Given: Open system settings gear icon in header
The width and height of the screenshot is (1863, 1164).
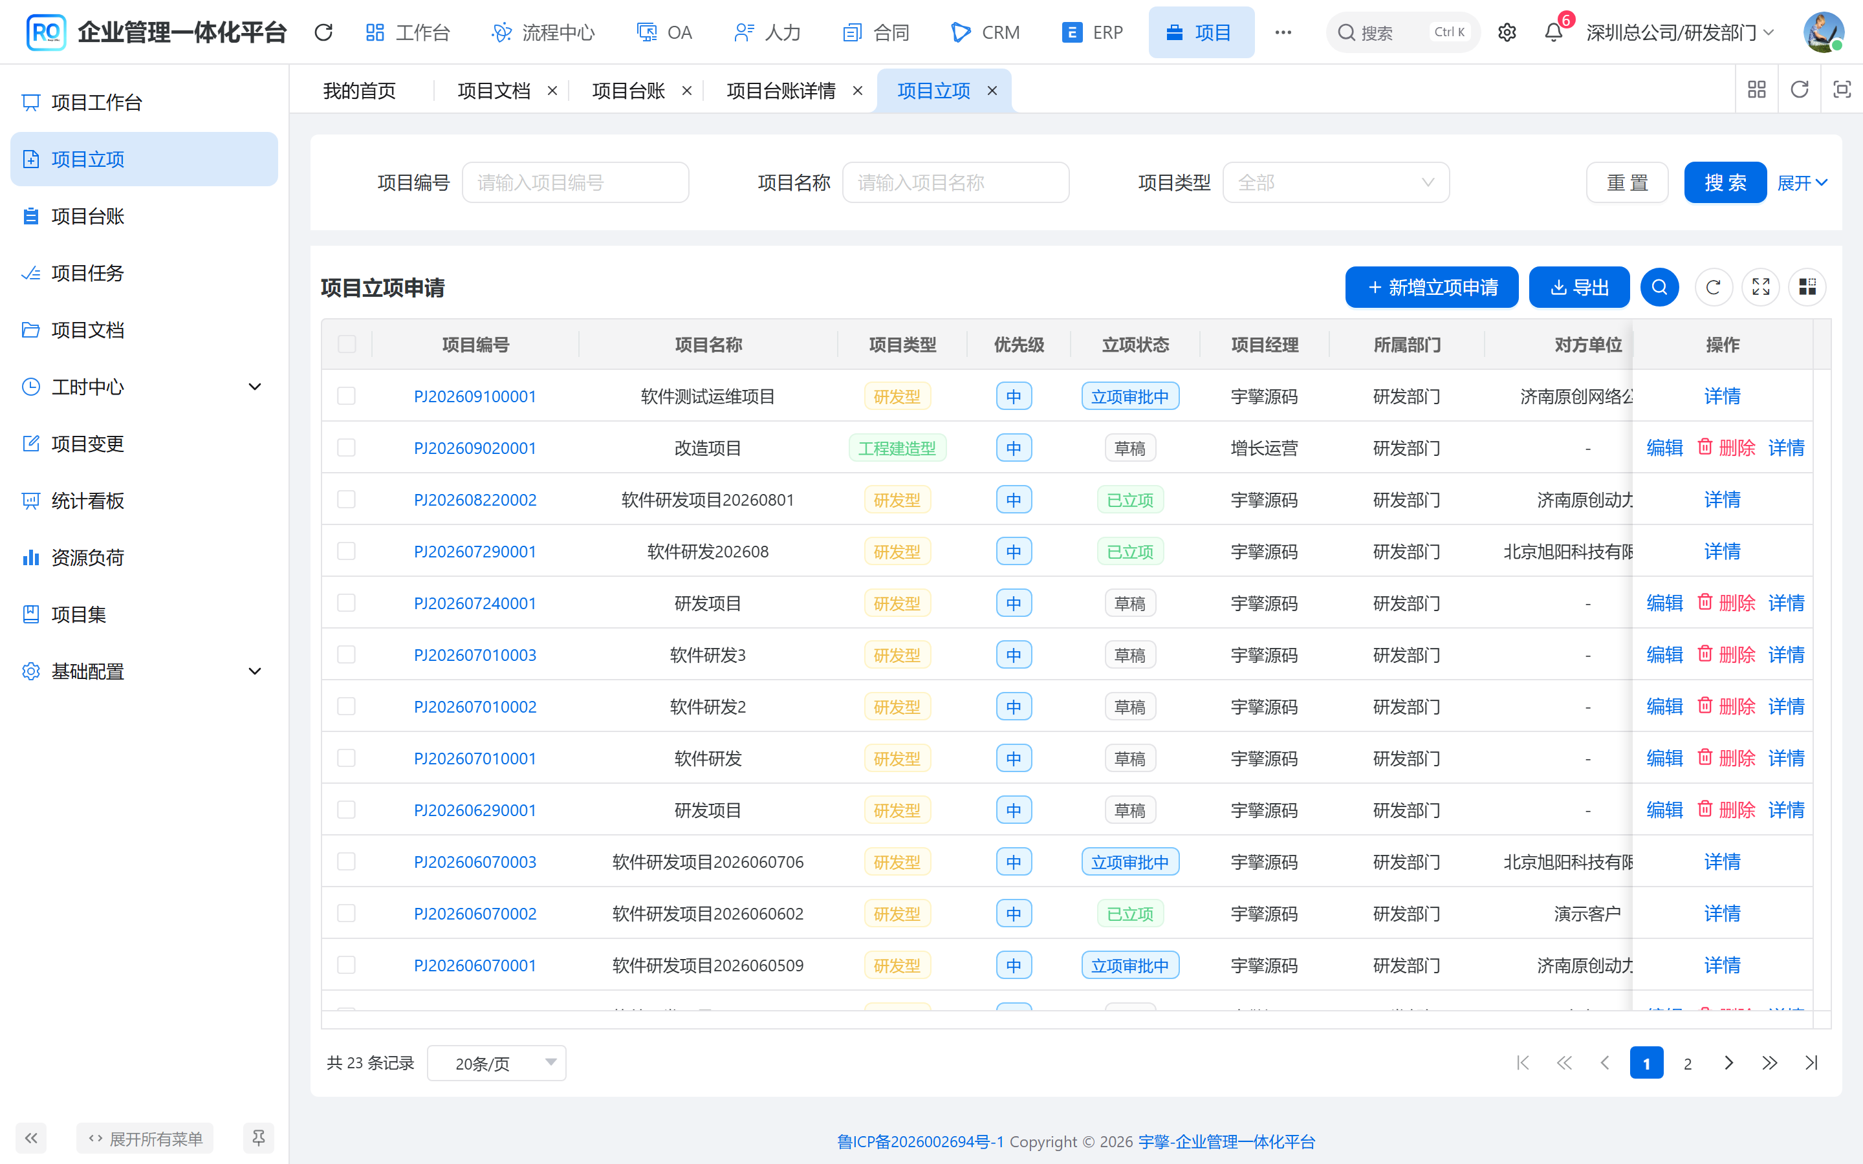Looking at the screenshot, I should point(1507,32).
